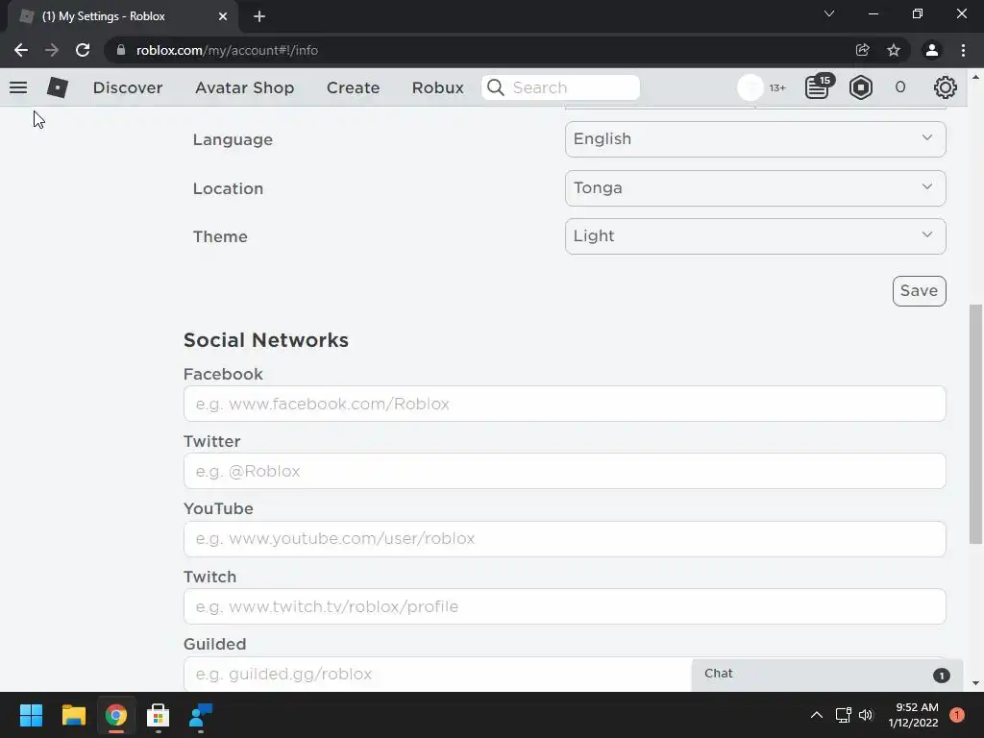The image size is (984, 738).
Task: Click the Location label text
Action: (x=228, y=188)
